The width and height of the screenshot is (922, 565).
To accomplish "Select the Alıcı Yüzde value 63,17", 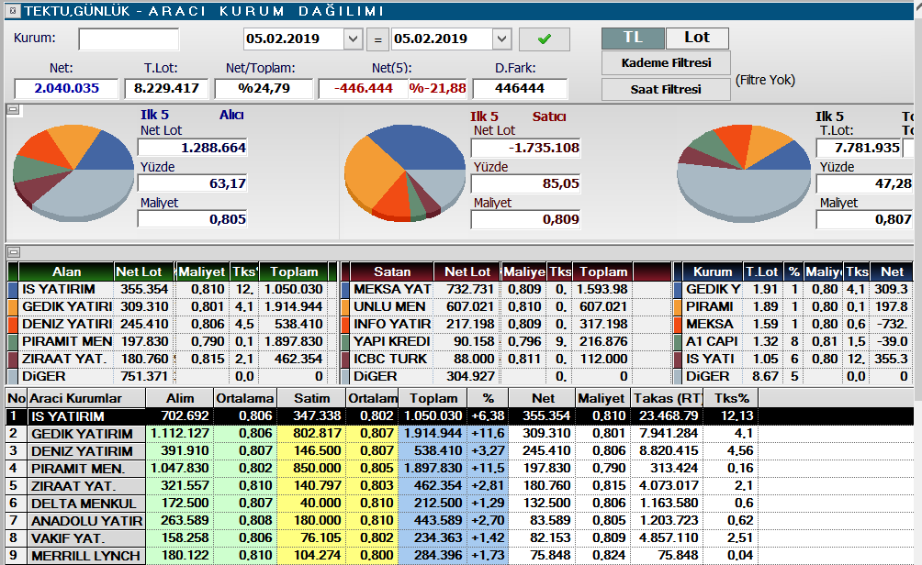I will pos(192,183).
